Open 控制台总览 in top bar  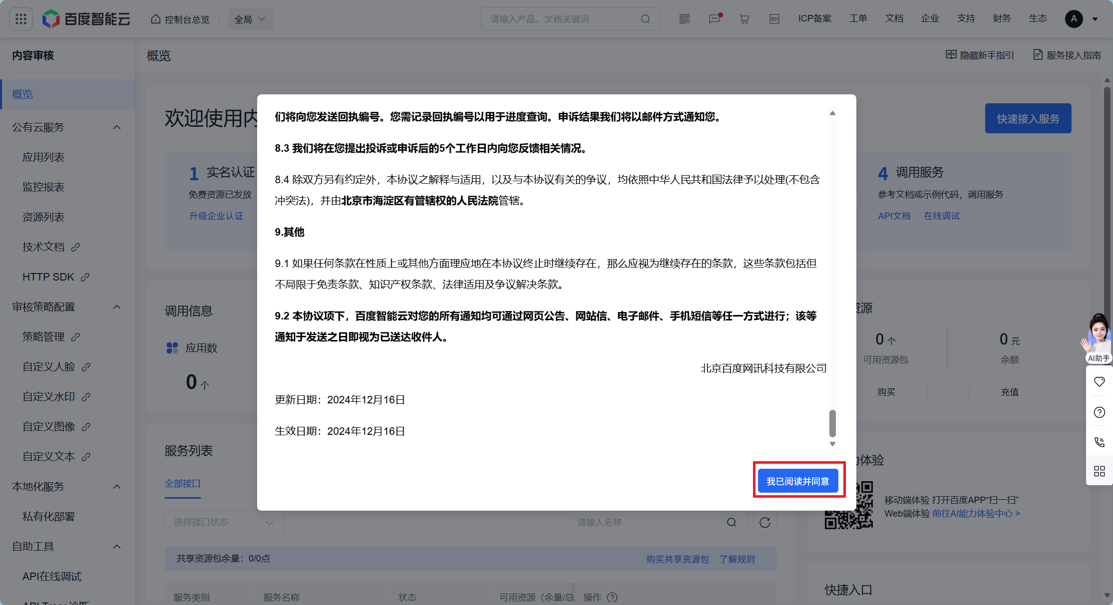click(181, 19)
